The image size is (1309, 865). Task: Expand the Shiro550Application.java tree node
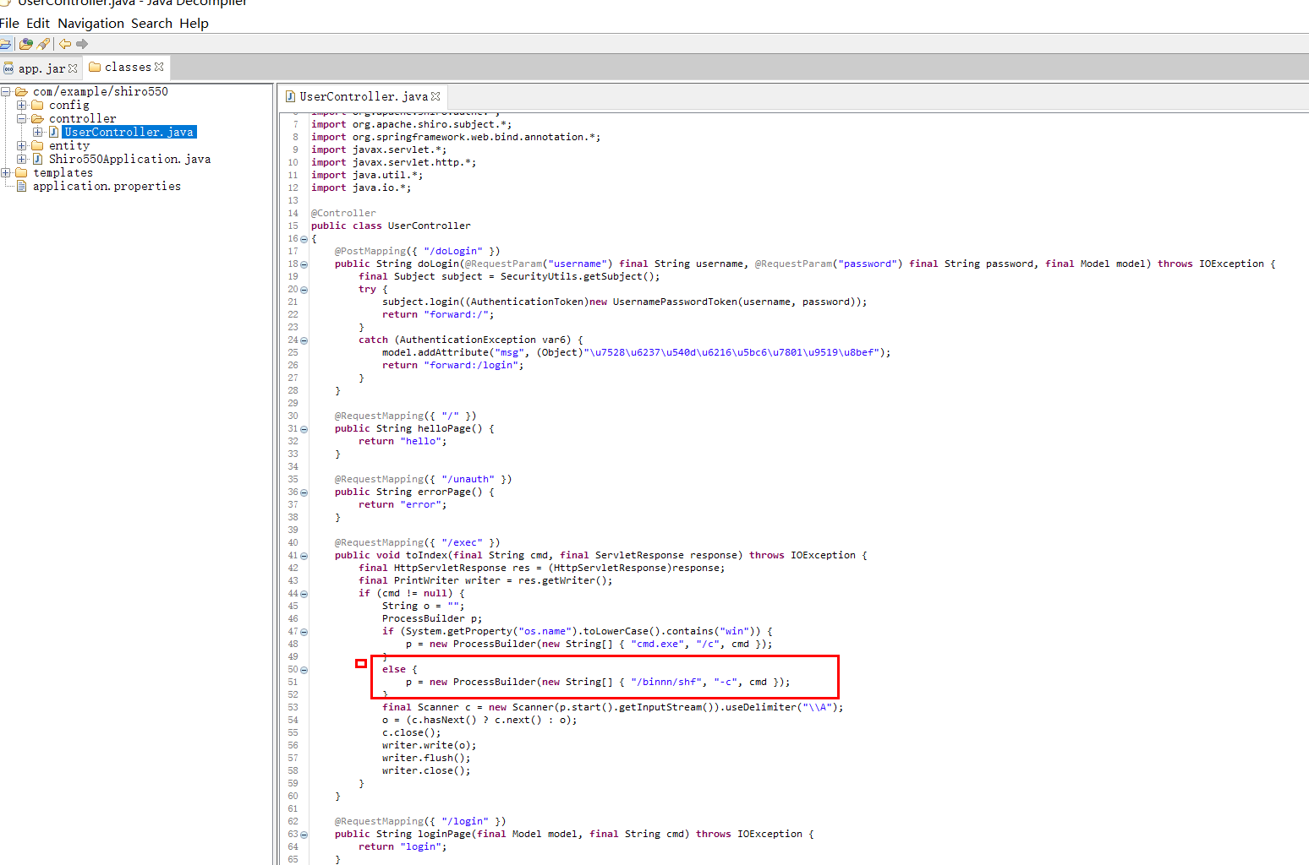coord(22,159)
